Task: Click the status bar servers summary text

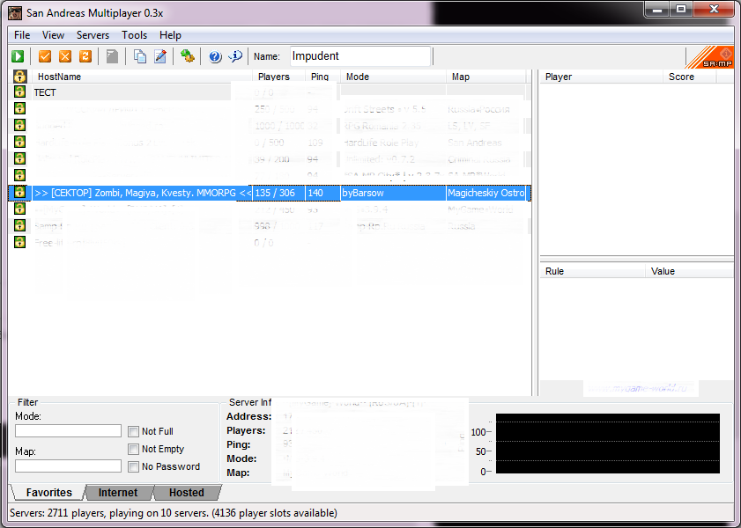Action: (x=174, y=513)
